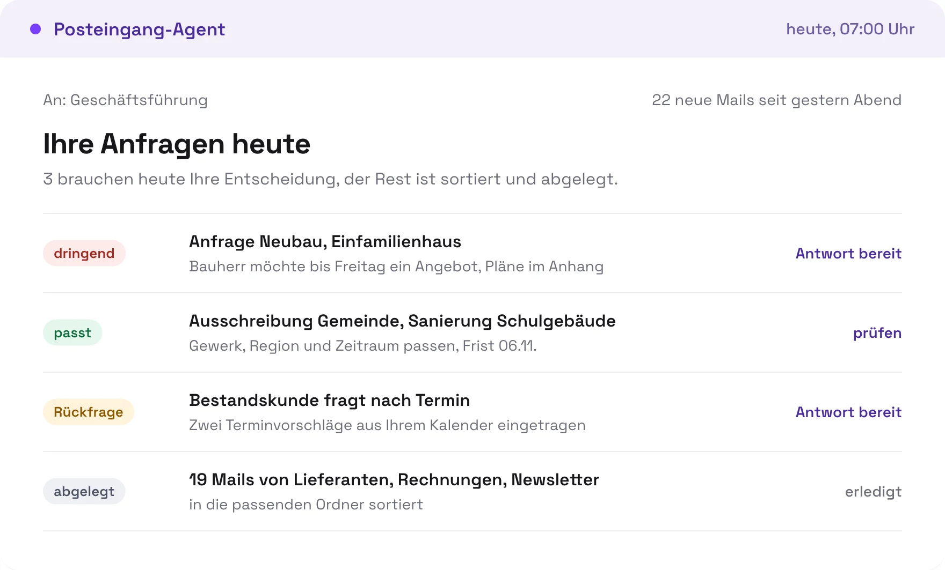Open 'Ausschreibung Gemeinde, Sanierung Schulgebäude'
This screenshot has width=945, height=570.
pos(402,321)
